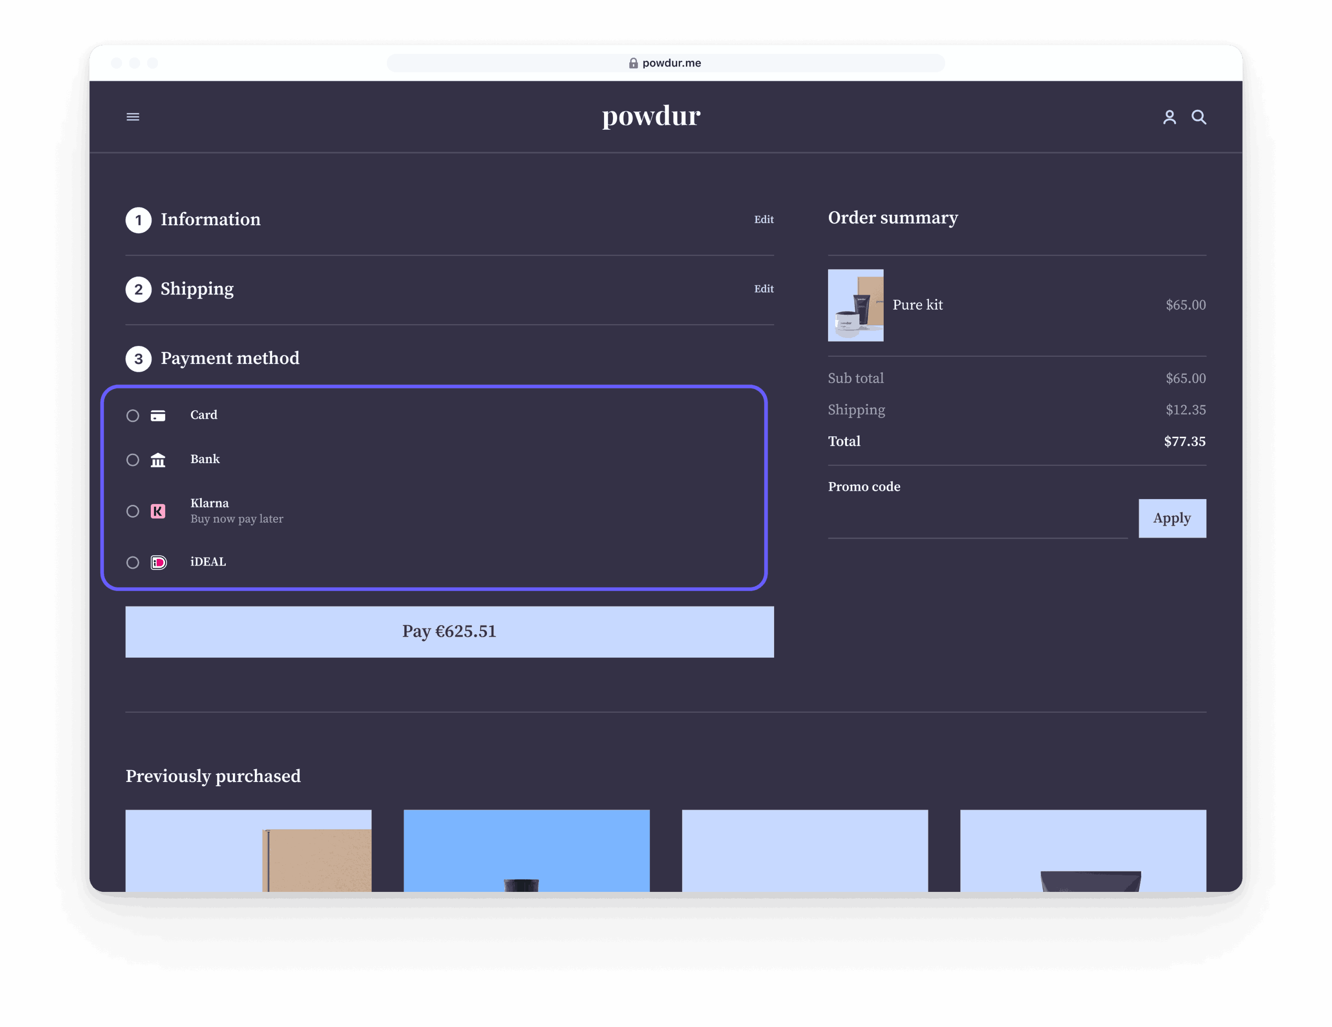Select Bank as the payment method

[132, 460]
